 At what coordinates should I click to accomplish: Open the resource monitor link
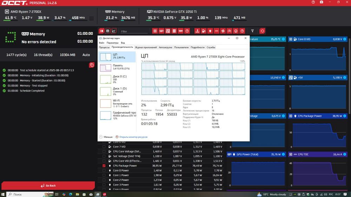click(x=133, y=137)
